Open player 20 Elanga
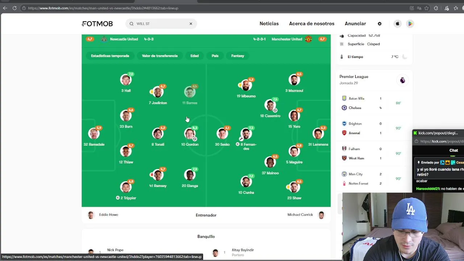Viewport: 464px width, 261px height. pyautogui.click(x=190, y=178)
